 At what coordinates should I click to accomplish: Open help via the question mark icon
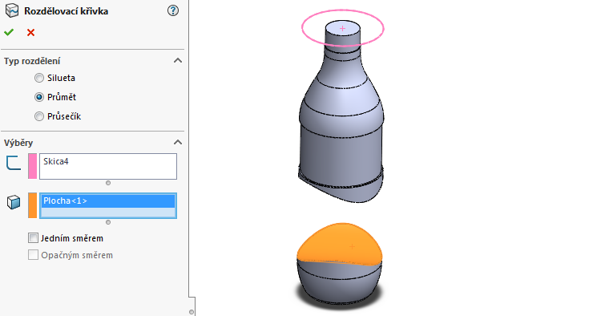click(173, 10)
